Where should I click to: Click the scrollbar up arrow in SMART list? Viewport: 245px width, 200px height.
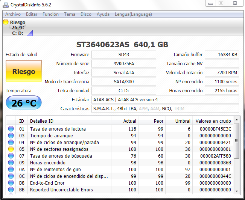(x=237, y=120)
